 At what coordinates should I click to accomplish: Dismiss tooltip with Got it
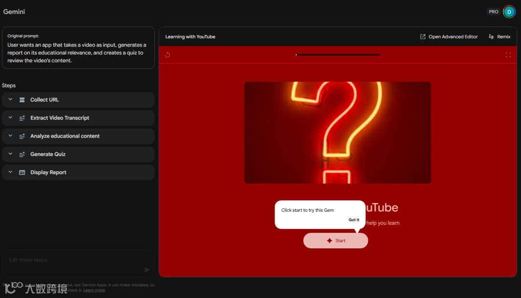point(354,219)
